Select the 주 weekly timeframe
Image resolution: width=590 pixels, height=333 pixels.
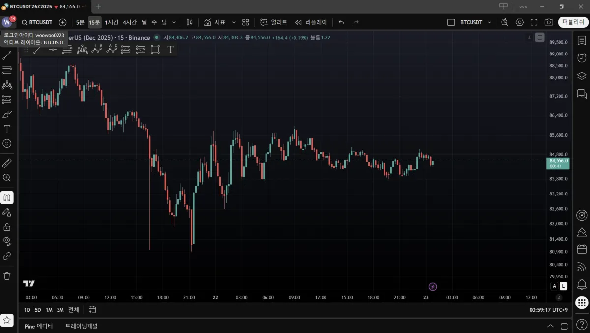pos(154,22)
